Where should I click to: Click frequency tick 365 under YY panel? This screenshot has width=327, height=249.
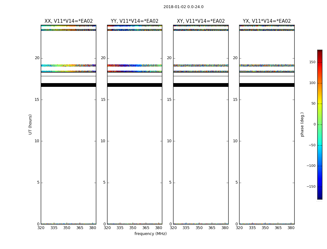(146, 228)
